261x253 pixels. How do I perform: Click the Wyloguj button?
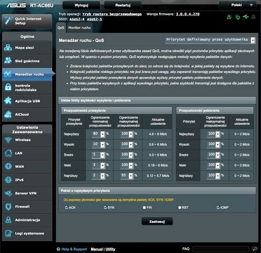pos(81,5)
